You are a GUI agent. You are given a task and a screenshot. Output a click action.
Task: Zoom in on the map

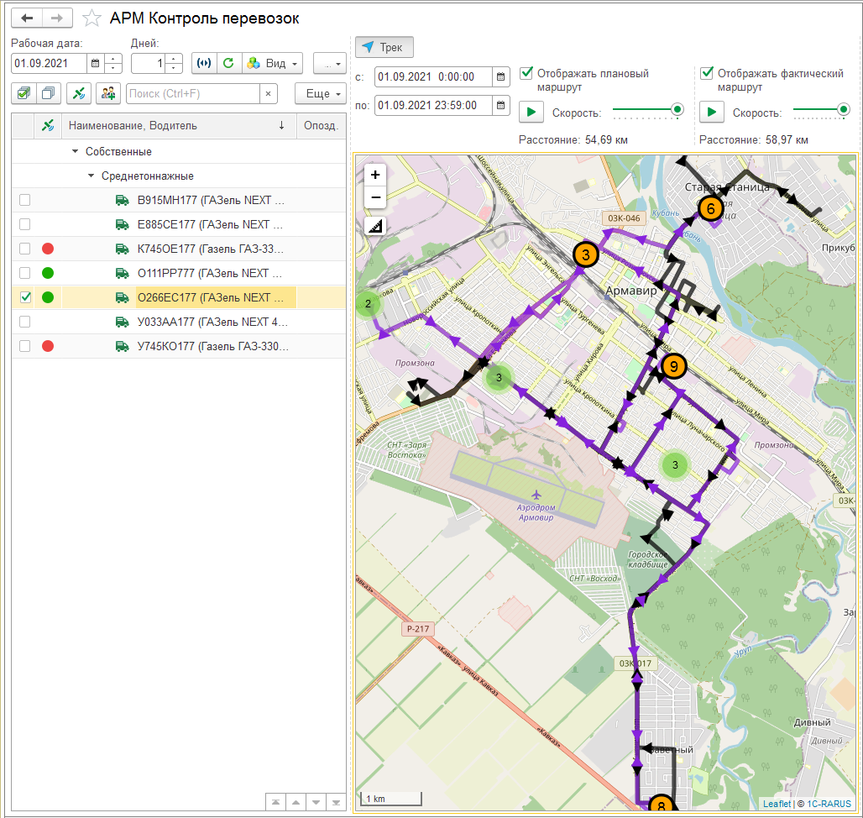375,175
